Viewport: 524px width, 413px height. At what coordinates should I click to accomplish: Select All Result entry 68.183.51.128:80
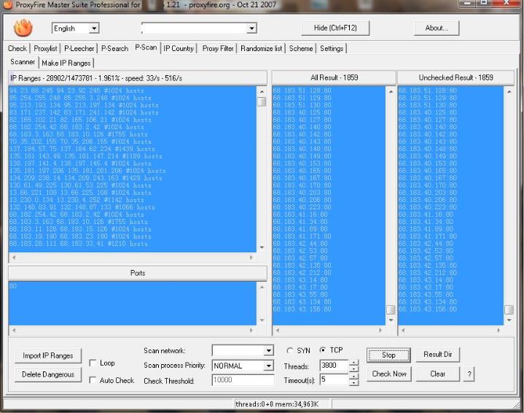302,90
